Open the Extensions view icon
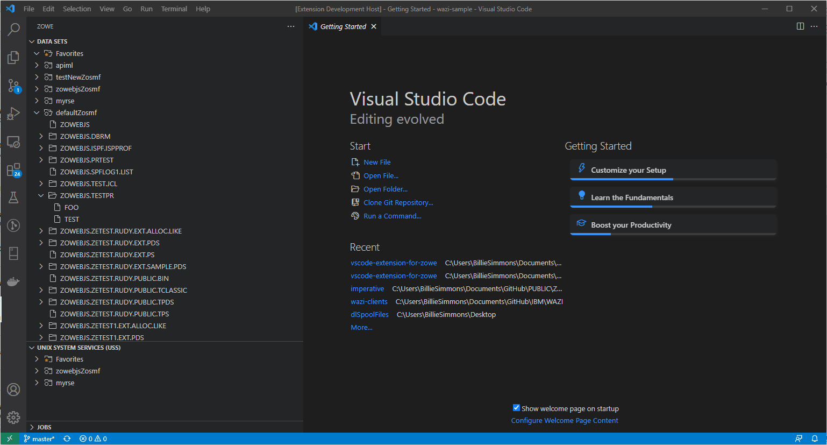 pos(13,170)
